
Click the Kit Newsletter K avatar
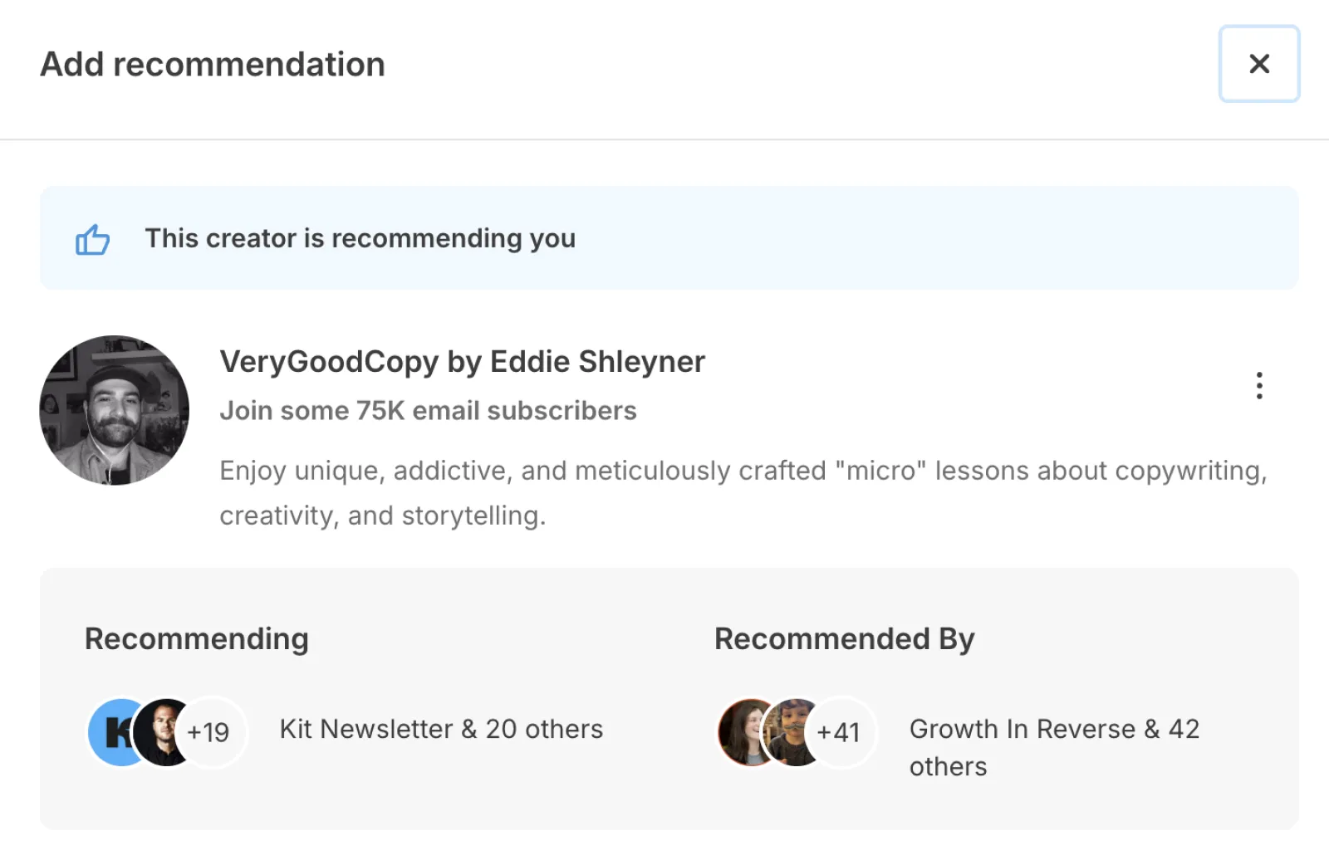coord(113,732)
